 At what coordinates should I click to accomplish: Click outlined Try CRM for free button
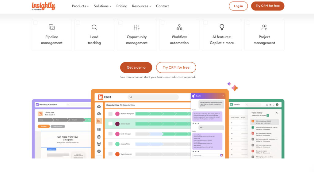click(x=176, y=67)
